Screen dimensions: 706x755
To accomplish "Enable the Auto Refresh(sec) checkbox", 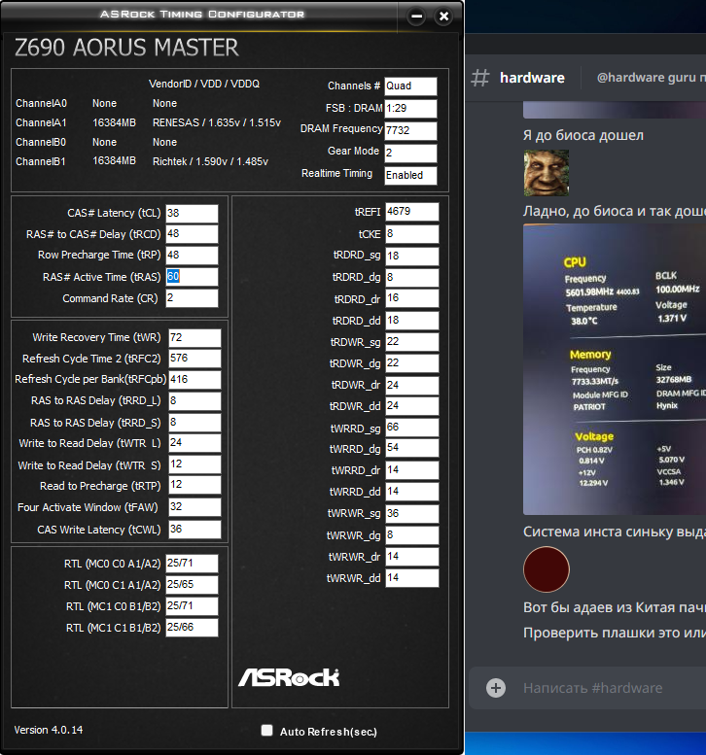I will tap(266, 731).
